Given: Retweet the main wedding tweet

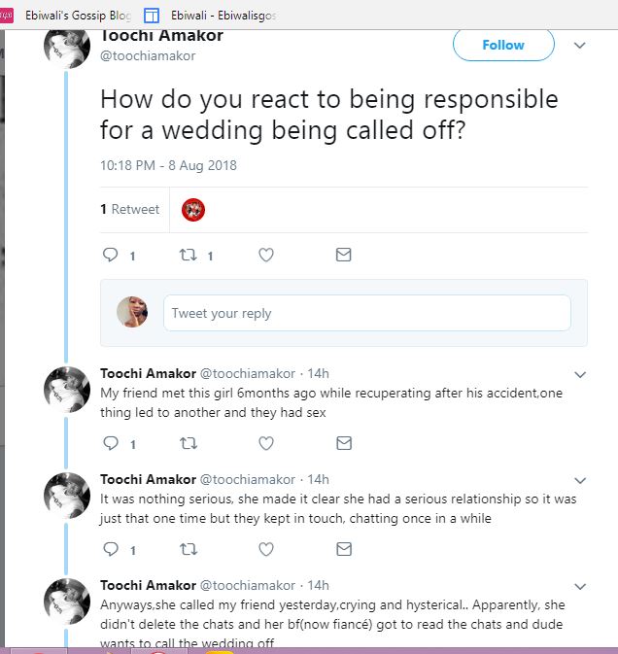Looking at the screenshot, I should 189,256.
